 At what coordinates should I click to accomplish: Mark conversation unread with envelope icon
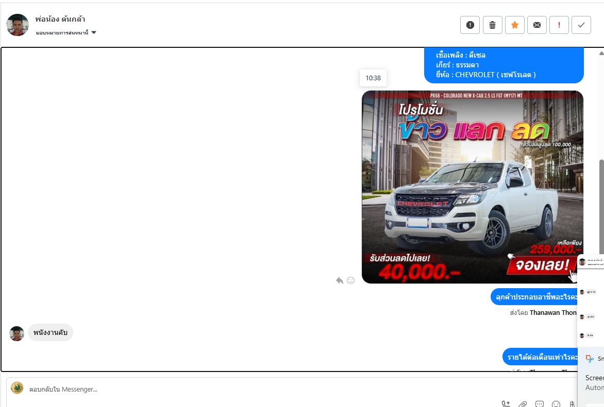click(x=537, y=25)
